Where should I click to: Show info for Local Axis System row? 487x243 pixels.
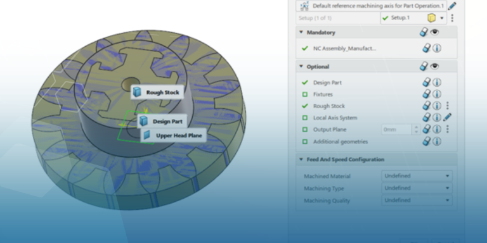(437, 118)
